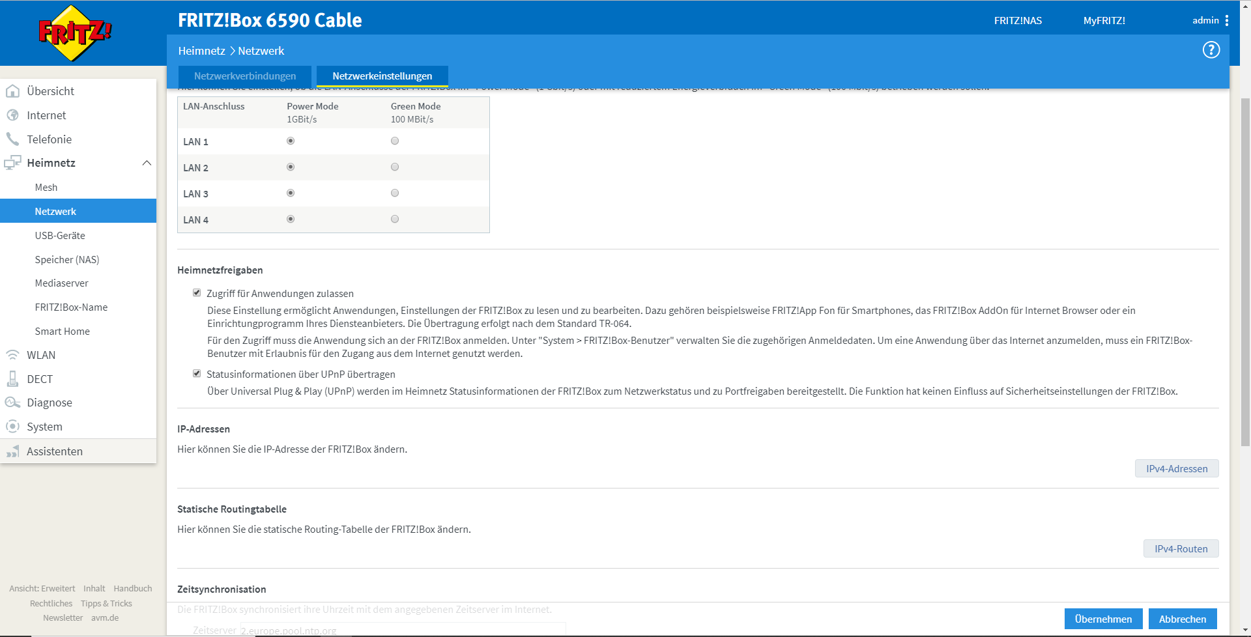
Task: Open Newsletter footer link
Action: tap(63, 618)
